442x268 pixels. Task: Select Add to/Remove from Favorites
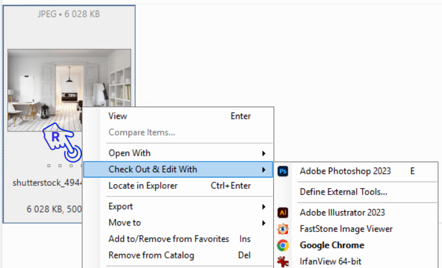coord(169,239)
